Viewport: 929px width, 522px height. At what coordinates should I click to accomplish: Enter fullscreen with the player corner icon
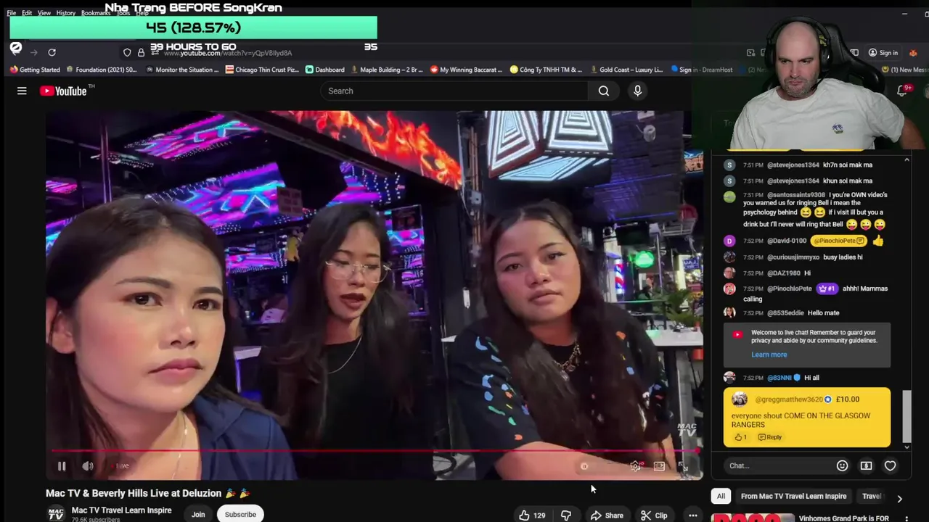click(x=683, y=466)
